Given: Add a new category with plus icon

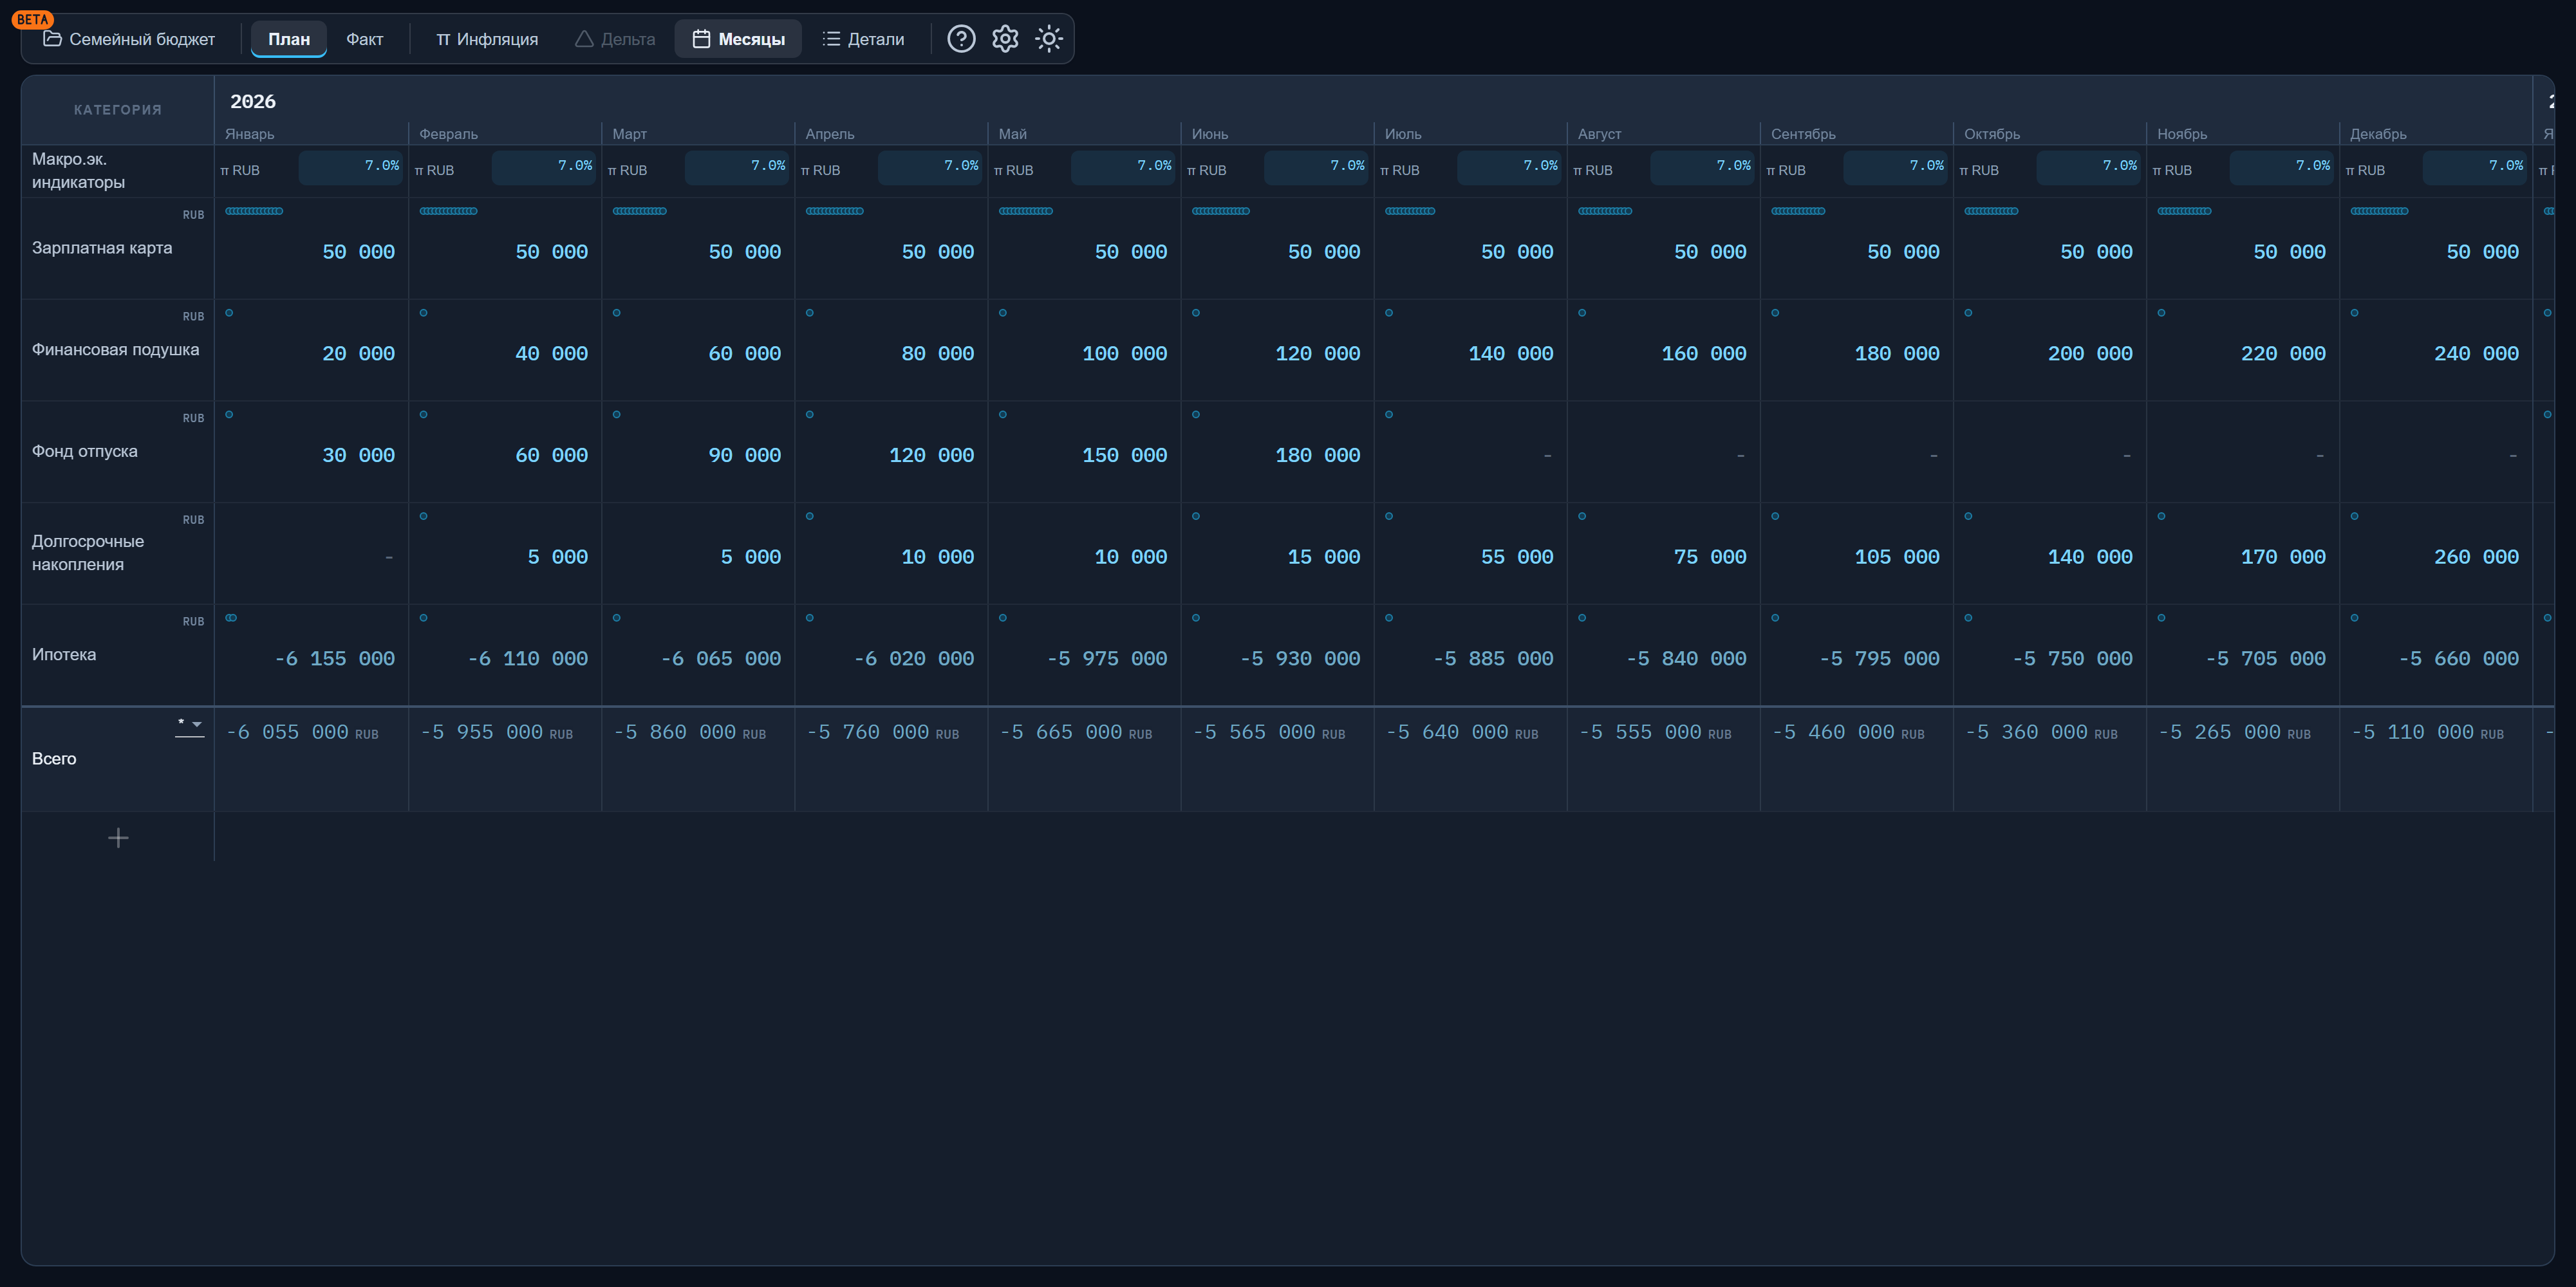Looking at the screenshot, I should 118,838.
